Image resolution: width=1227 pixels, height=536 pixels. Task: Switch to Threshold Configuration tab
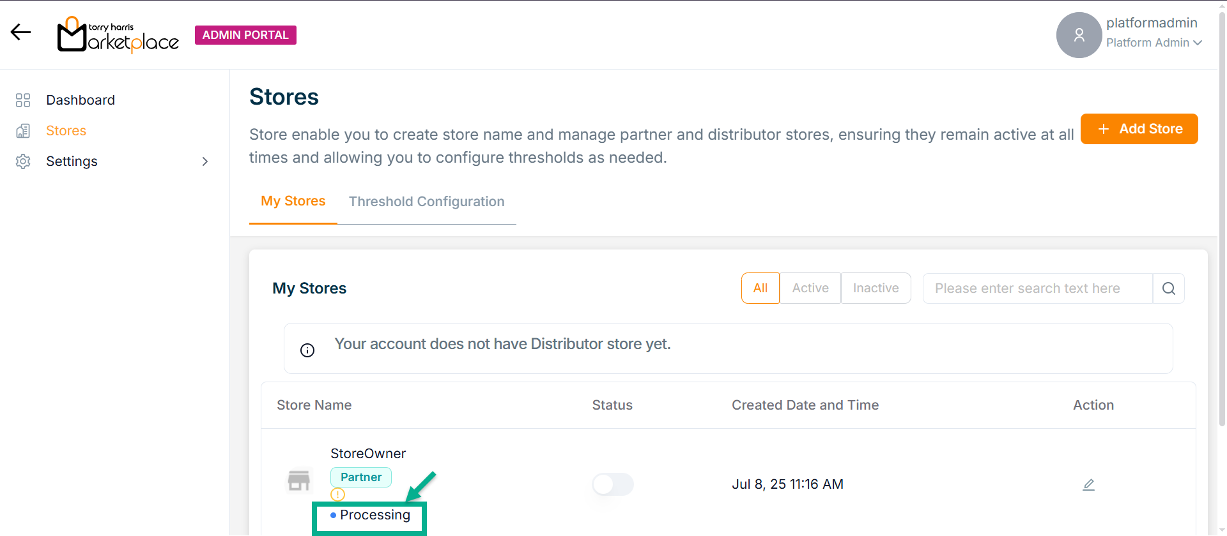pos(426,202)
